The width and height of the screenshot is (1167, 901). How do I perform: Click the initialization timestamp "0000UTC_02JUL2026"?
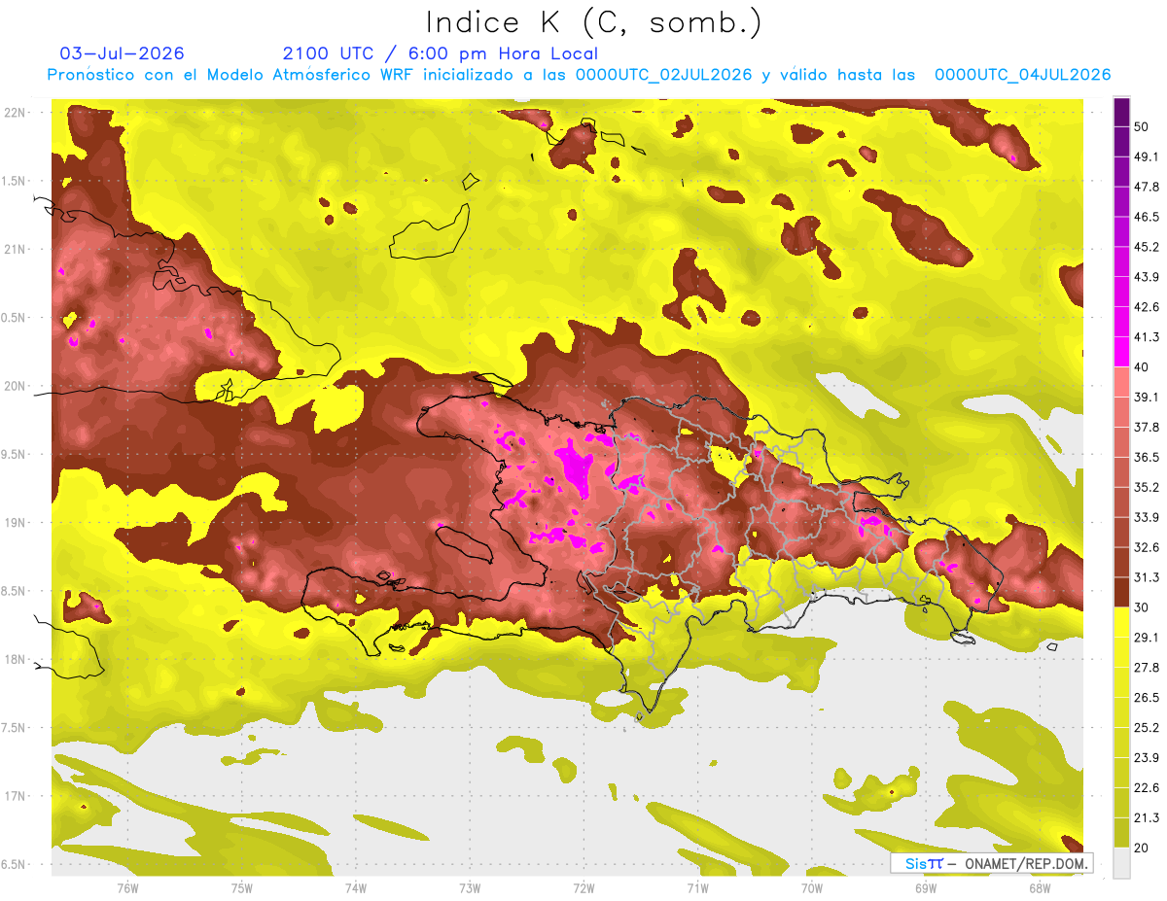point(664,75)
